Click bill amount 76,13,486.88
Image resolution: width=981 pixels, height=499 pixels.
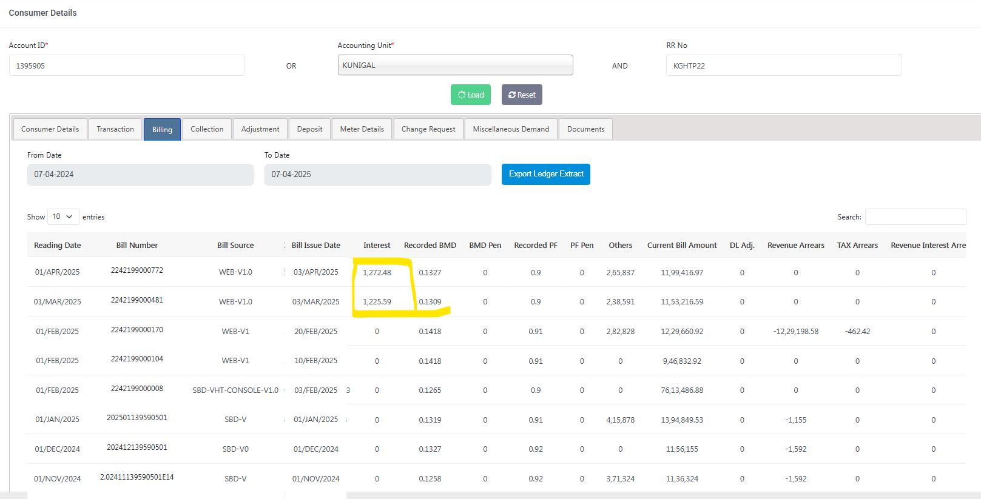(682, 390)
